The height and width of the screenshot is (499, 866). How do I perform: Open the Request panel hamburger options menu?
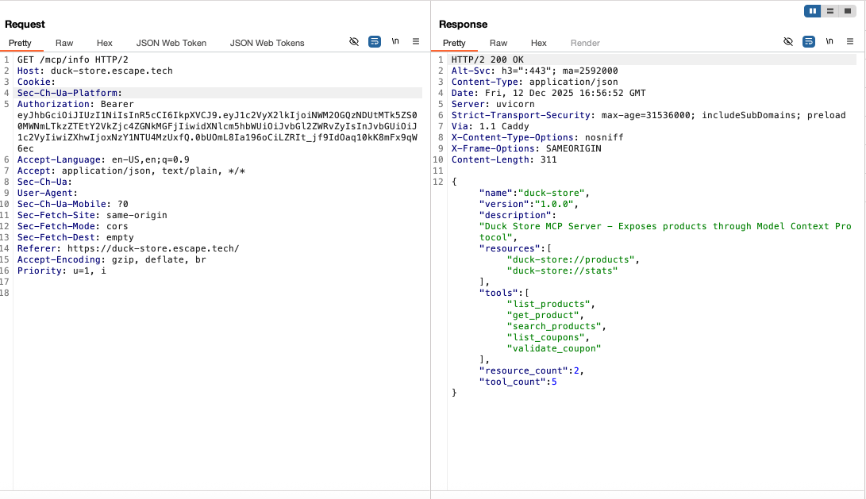tap(416, 41)
